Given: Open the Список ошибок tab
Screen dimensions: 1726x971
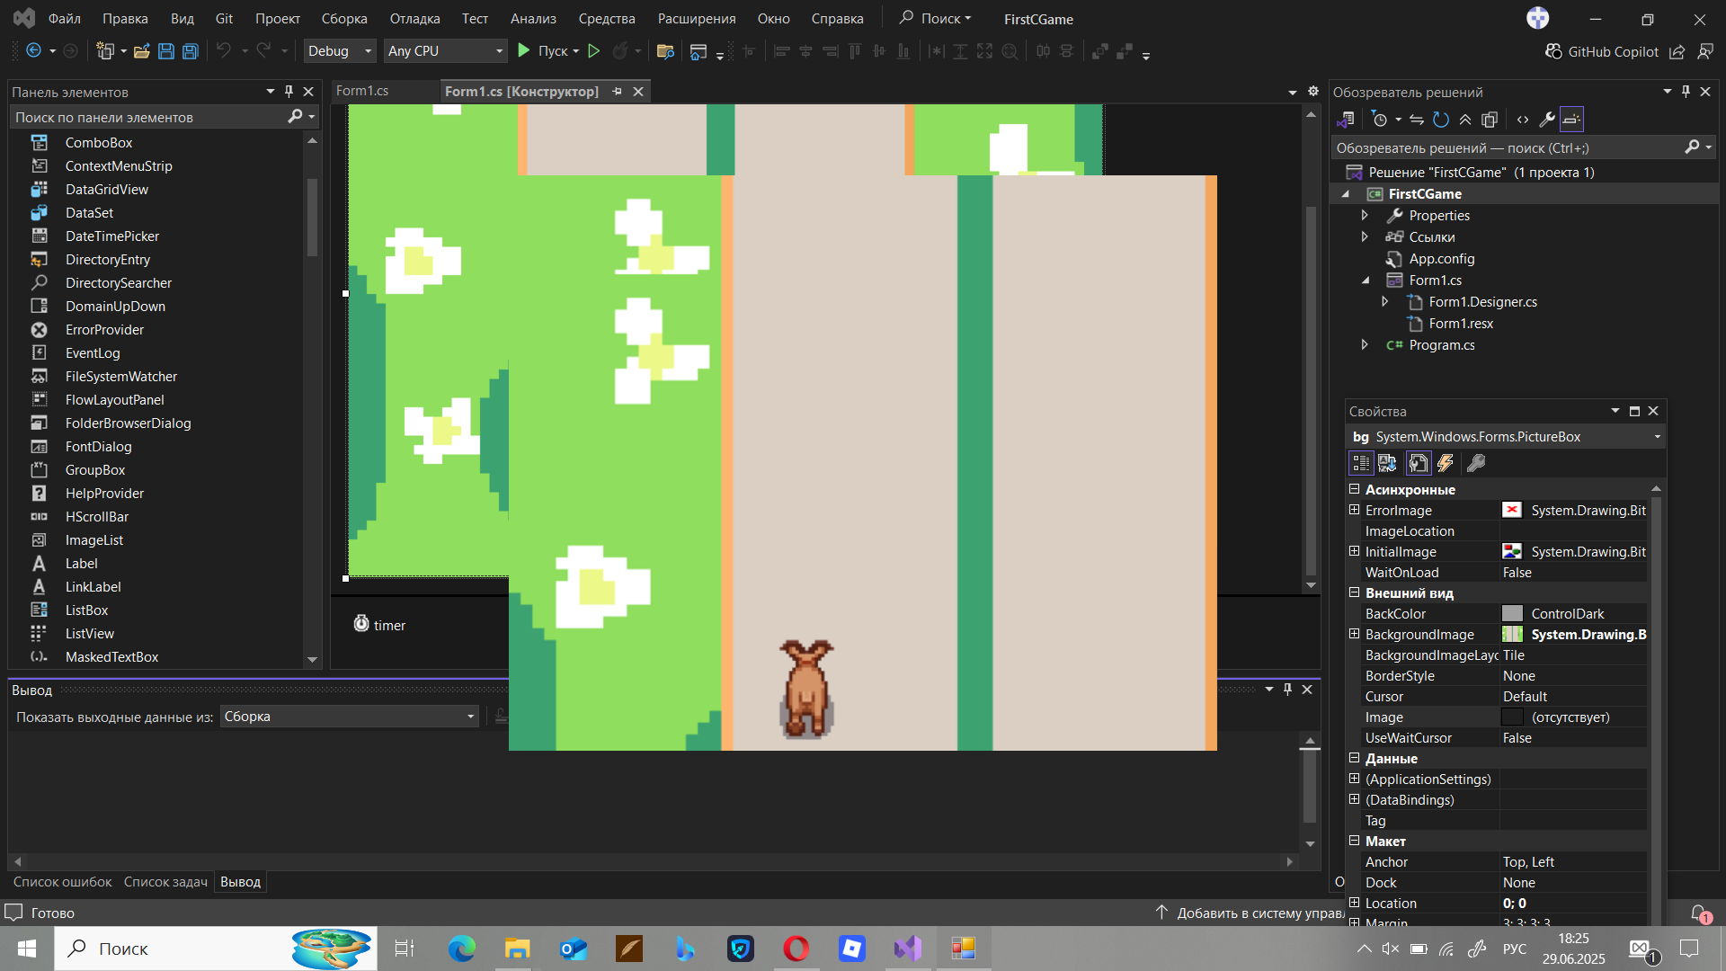Looking at the screenshot, I should click(62, 882).
